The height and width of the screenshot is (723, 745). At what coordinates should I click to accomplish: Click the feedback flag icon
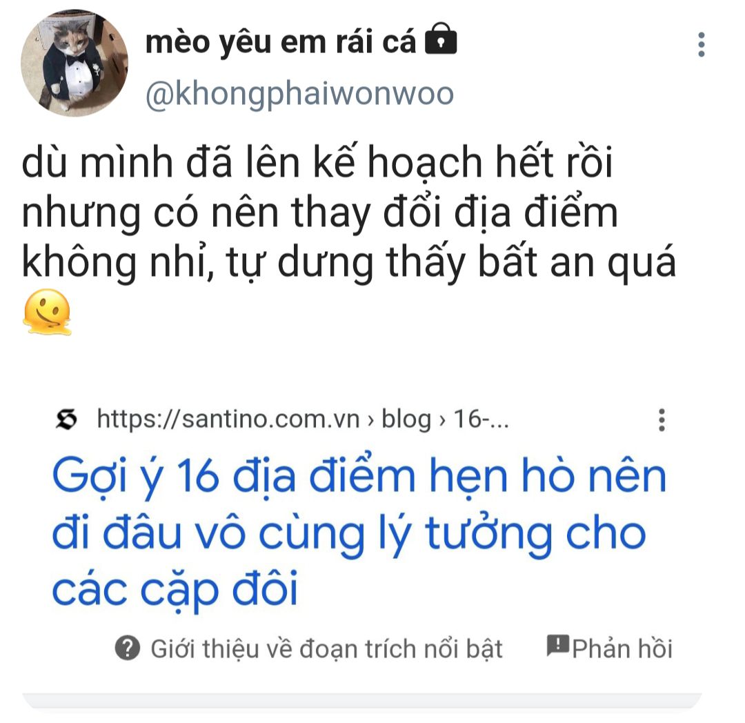click(x=557, y=646)
